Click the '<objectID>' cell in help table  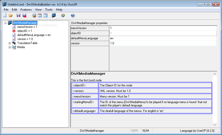pyautogui.click(x=85, y=85)
